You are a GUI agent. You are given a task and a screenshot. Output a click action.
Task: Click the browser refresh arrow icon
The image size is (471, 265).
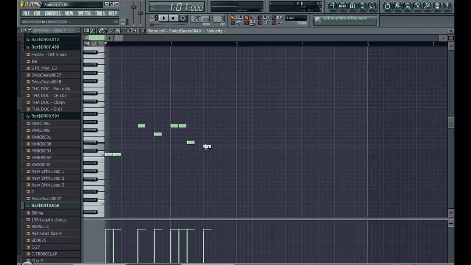pos(30,30)
